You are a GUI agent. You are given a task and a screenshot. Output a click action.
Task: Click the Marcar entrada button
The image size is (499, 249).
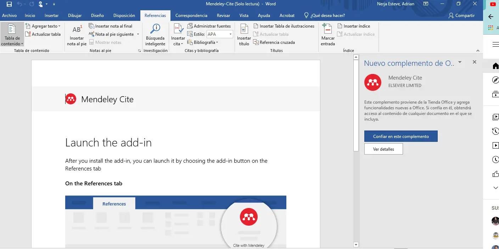pyautogui.click(x=328, y=35)
